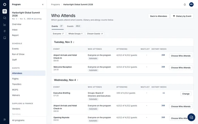198x124 pixels.
Task: Click the app logo icon in left rail
Action: click(x=5, y=5)
